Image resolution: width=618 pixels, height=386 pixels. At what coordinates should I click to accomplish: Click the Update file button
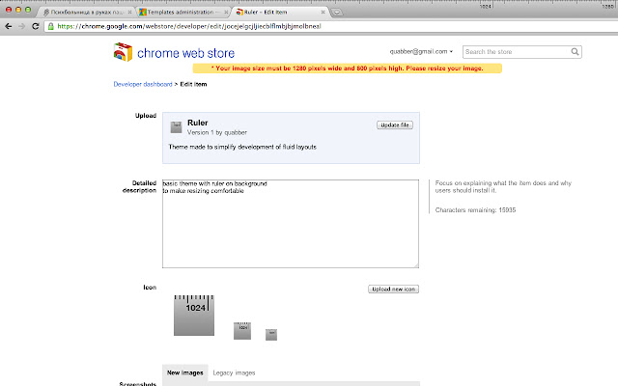[x=395, y=124]
